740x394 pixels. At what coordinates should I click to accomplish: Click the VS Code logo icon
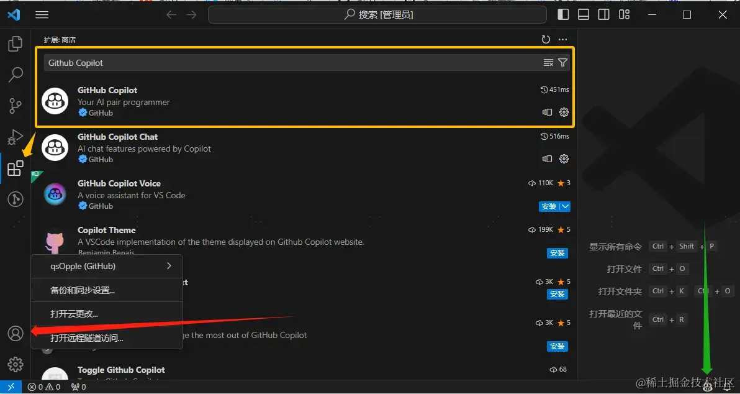[x=14, y=15]
